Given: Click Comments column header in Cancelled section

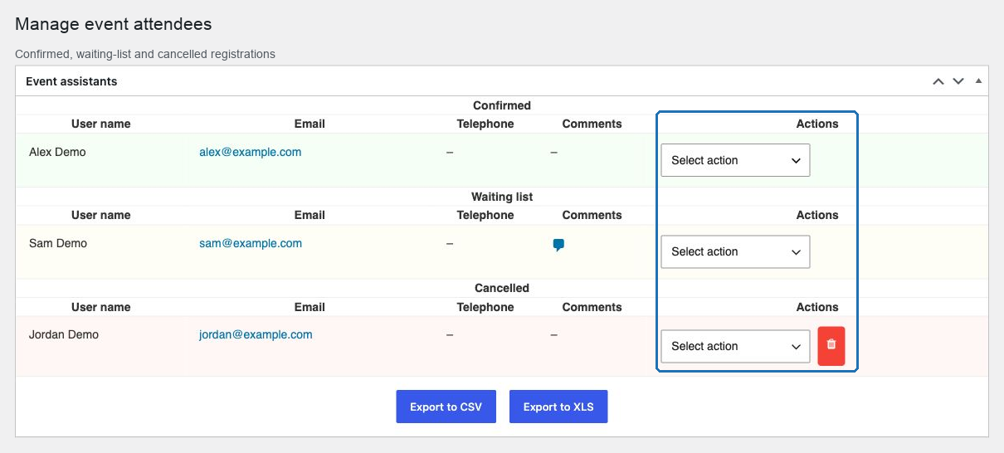Looking at the screenshot, I should tap(592, 307).
